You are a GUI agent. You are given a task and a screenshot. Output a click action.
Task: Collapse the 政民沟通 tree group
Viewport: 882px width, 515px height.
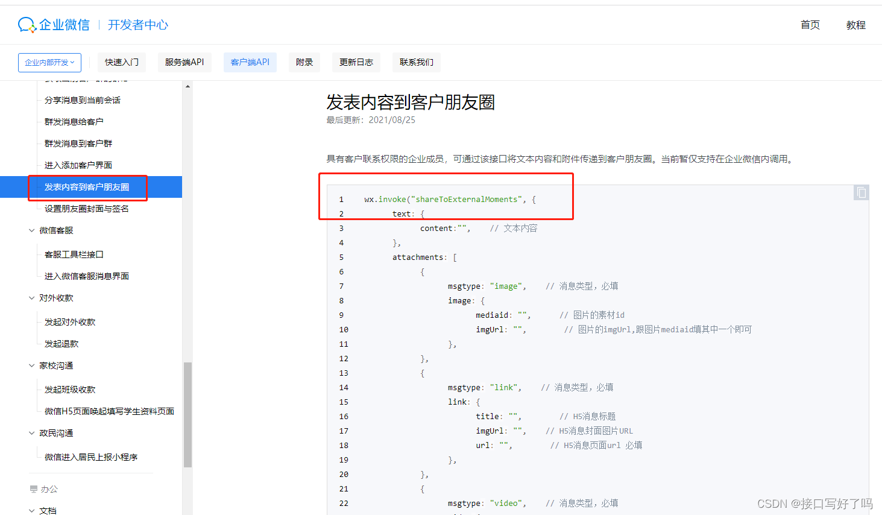coord(32,433)
